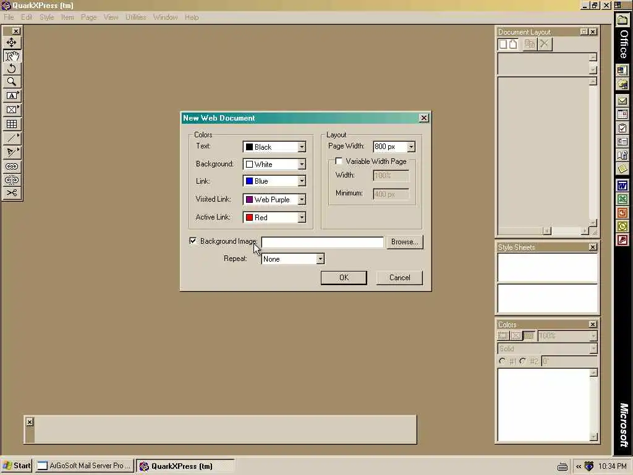Click calendar appointment icon on Office bar
633x475 pixels.
point(622,114)
